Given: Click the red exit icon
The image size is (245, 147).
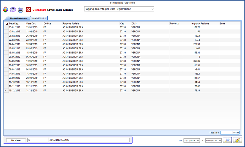Looking at the screenshot, I should coord(28,10).
